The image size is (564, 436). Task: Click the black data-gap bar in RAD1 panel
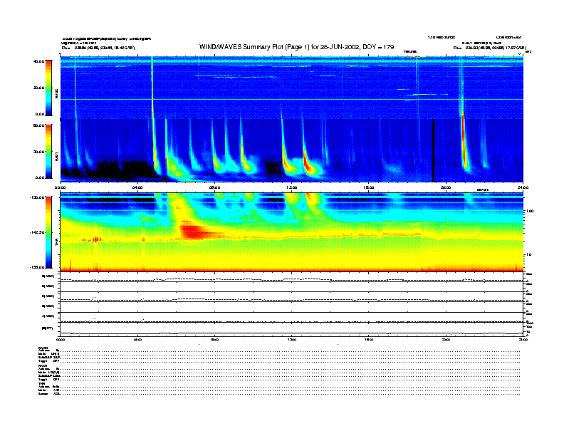coord(433,151)
